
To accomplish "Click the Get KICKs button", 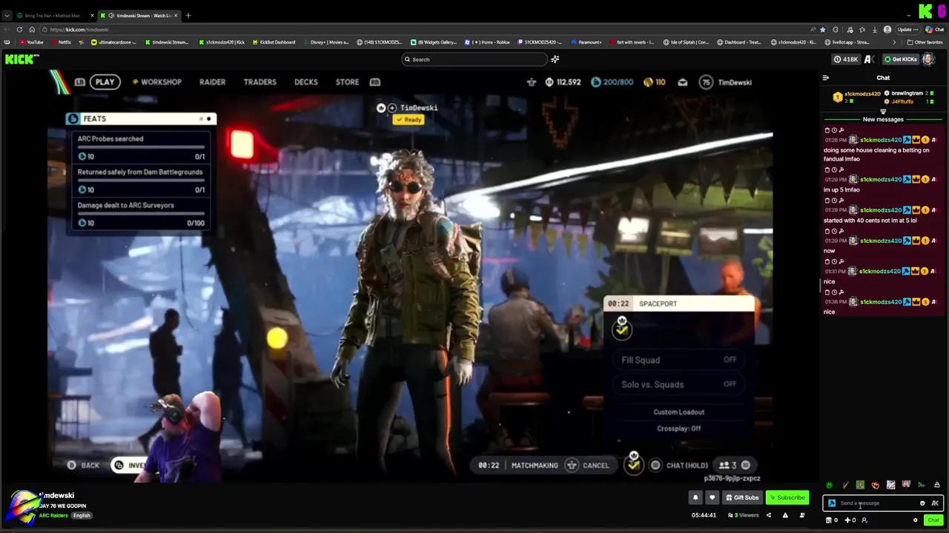I will coord(901,59).
